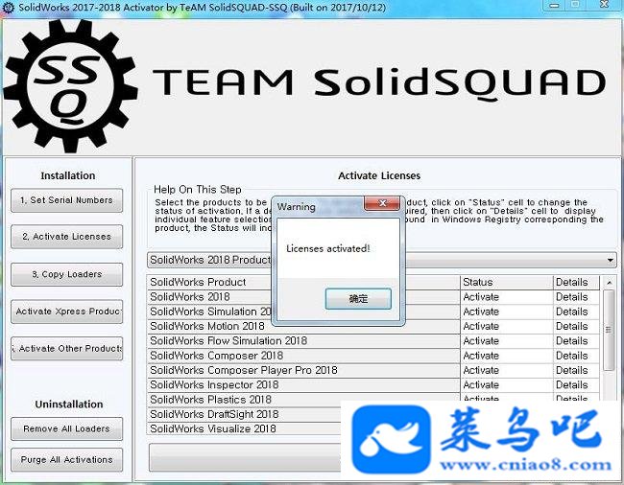
Task: Open Details for SolidWorks Composer 2018
Action: (576, 356)
